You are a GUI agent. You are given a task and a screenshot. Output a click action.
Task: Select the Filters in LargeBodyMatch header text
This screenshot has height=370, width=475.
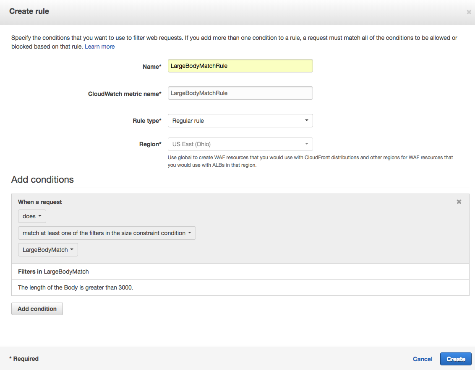53,272
